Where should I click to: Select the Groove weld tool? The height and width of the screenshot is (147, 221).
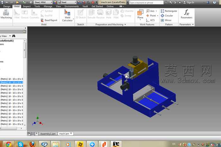[x=25, y=14]
